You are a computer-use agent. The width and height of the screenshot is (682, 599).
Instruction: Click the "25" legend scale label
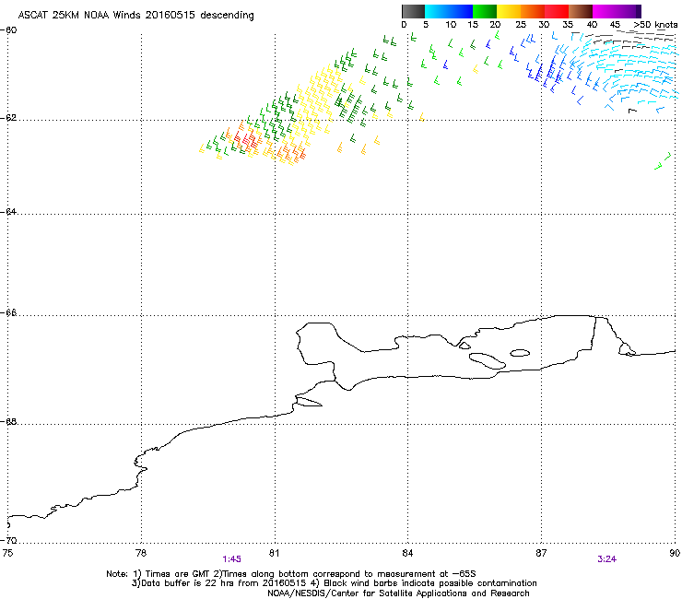pyautogui.click(x=521, y=25)
